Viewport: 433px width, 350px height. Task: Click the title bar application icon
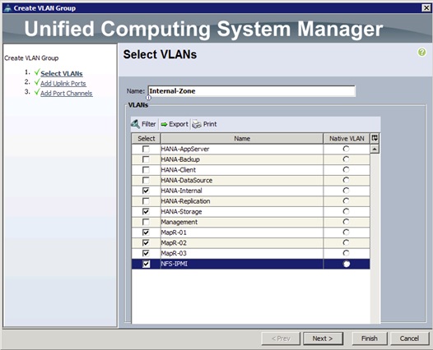click(8, 8)
